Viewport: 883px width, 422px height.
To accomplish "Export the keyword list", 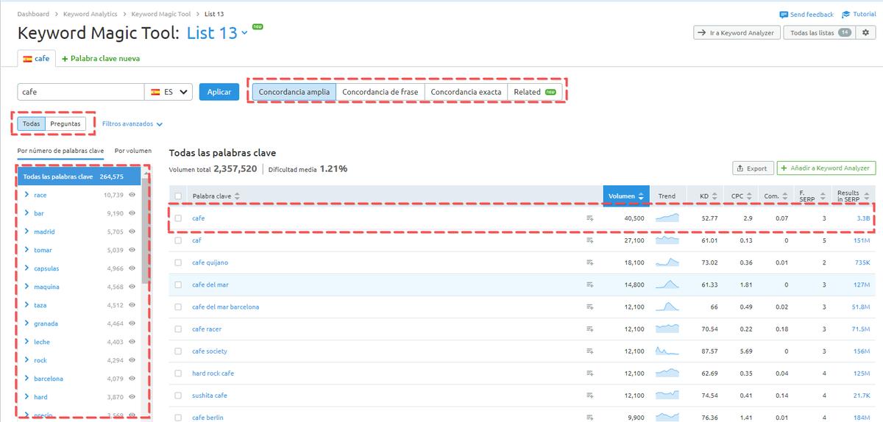I will [x=751, y=168].
